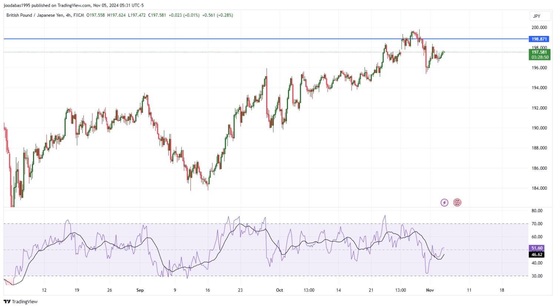Viewport: 556px width, 308px height.
Task: Click the date label 18 on time axis
Action: [502, 290]
